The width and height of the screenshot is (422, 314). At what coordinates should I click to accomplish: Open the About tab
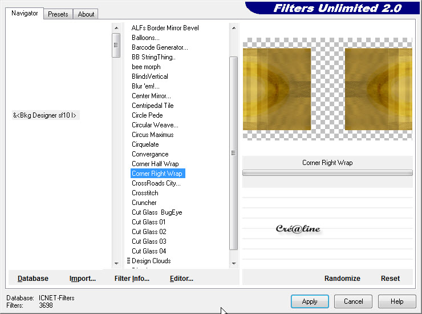pos(86,14)
